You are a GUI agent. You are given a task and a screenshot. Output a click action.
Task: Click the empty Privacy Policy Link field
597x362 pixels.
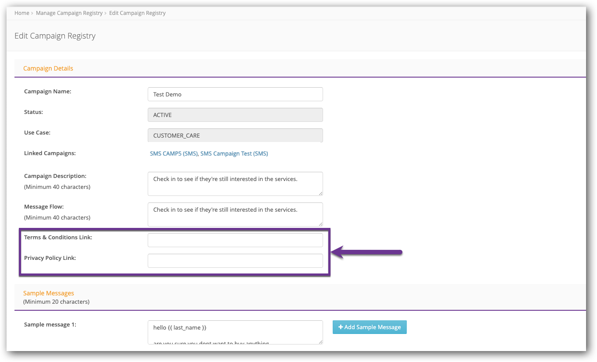coord(235,260)
